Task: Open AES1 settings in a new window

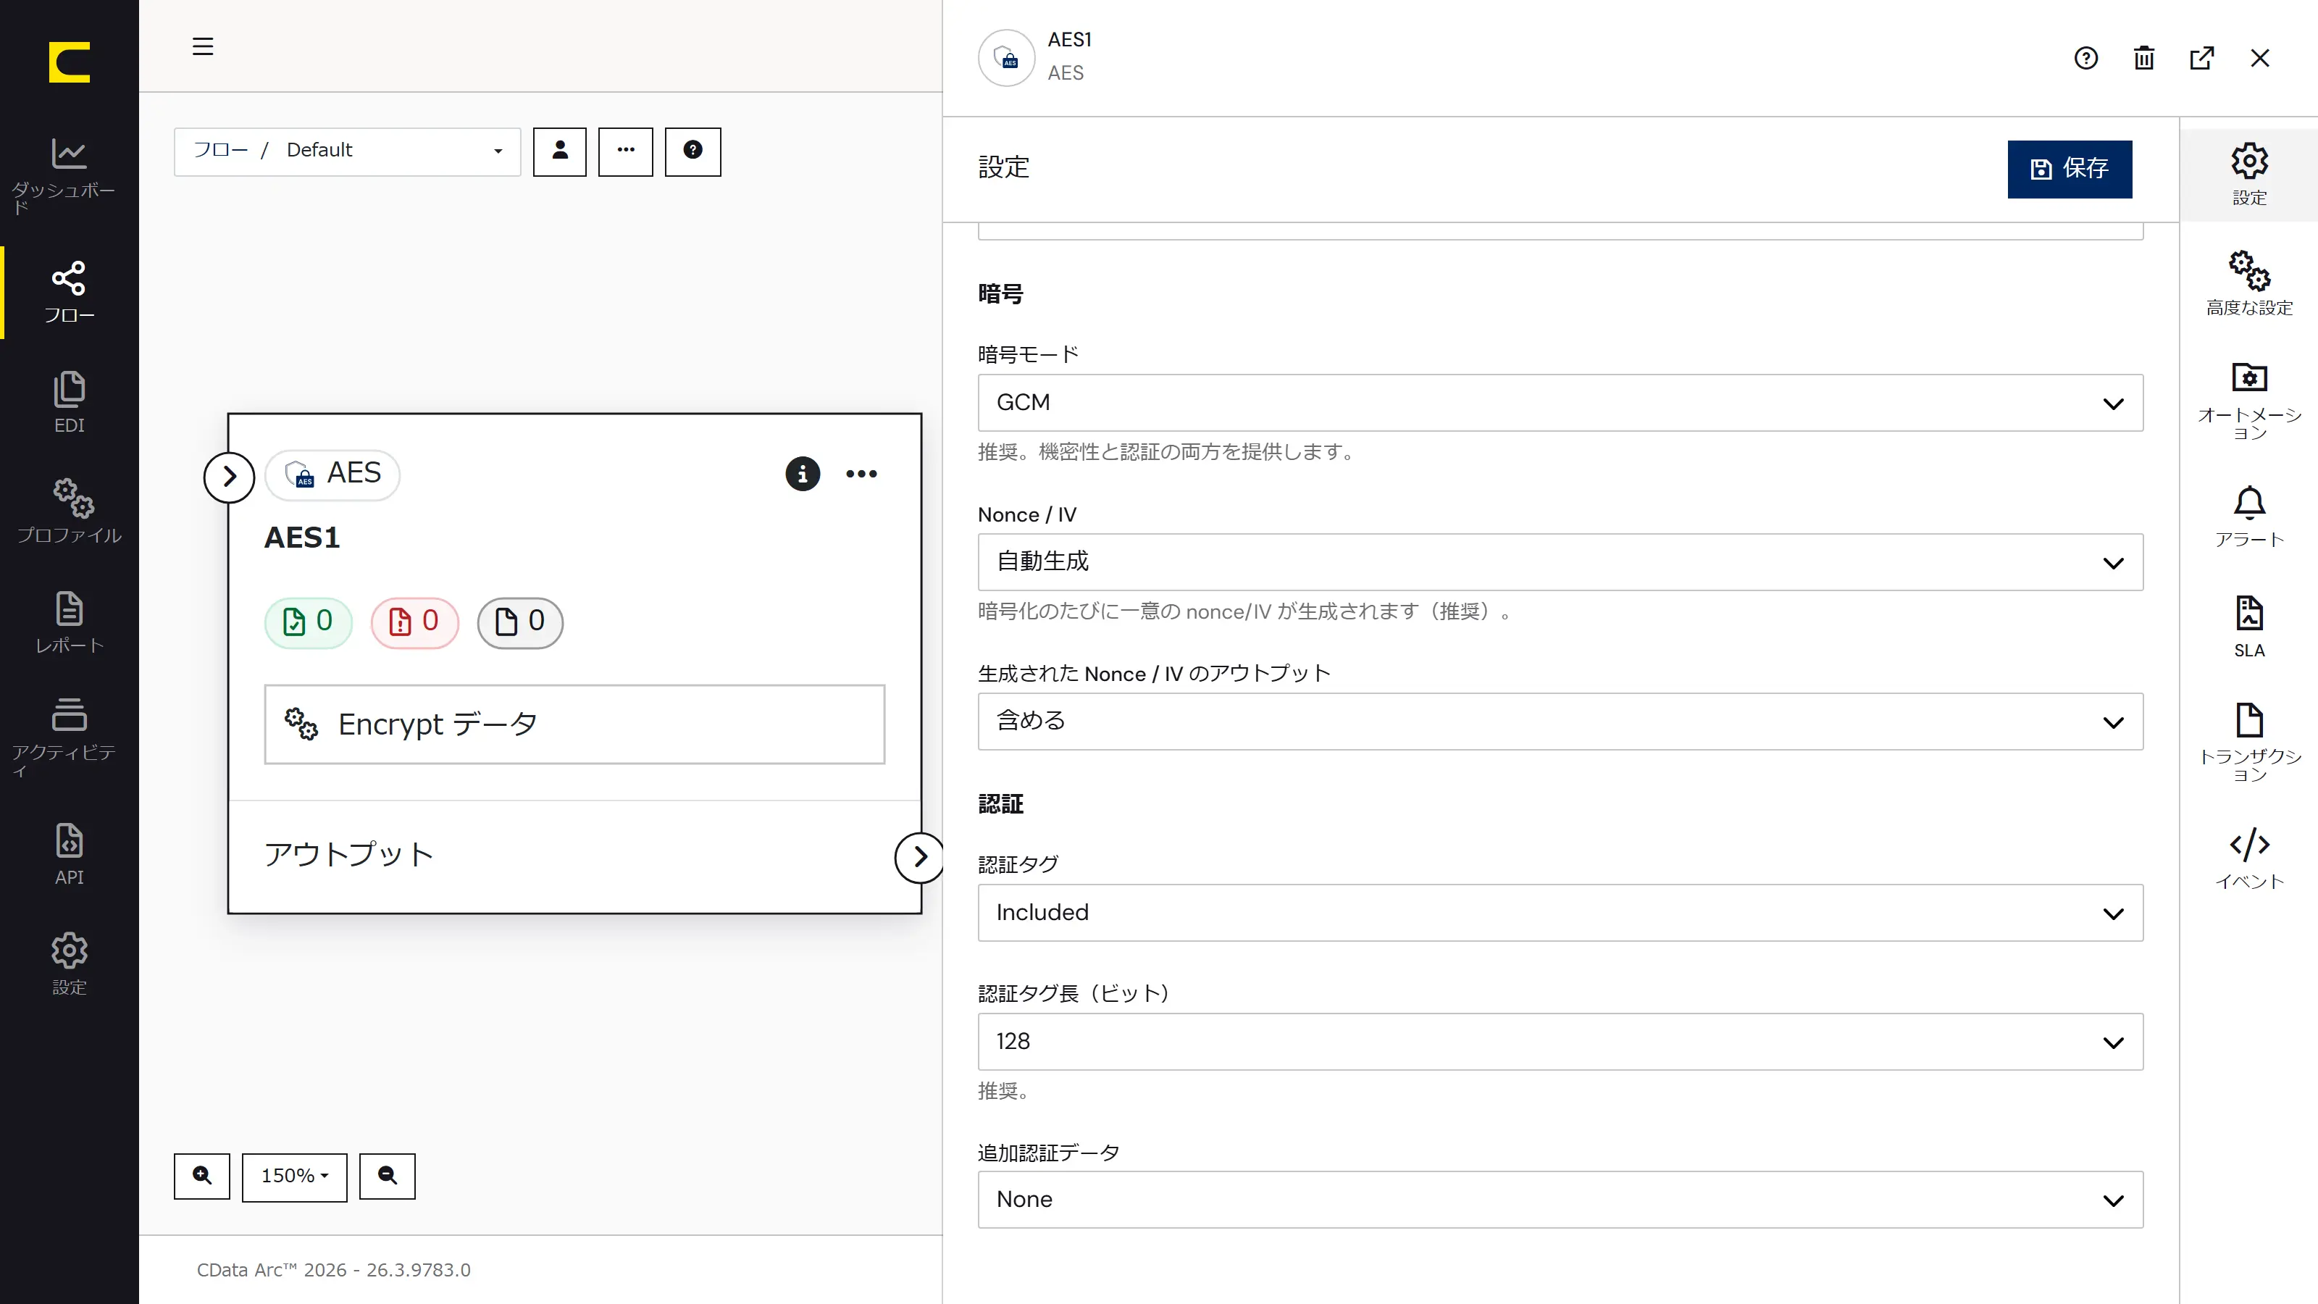Action: click(x=2202, y=59)
